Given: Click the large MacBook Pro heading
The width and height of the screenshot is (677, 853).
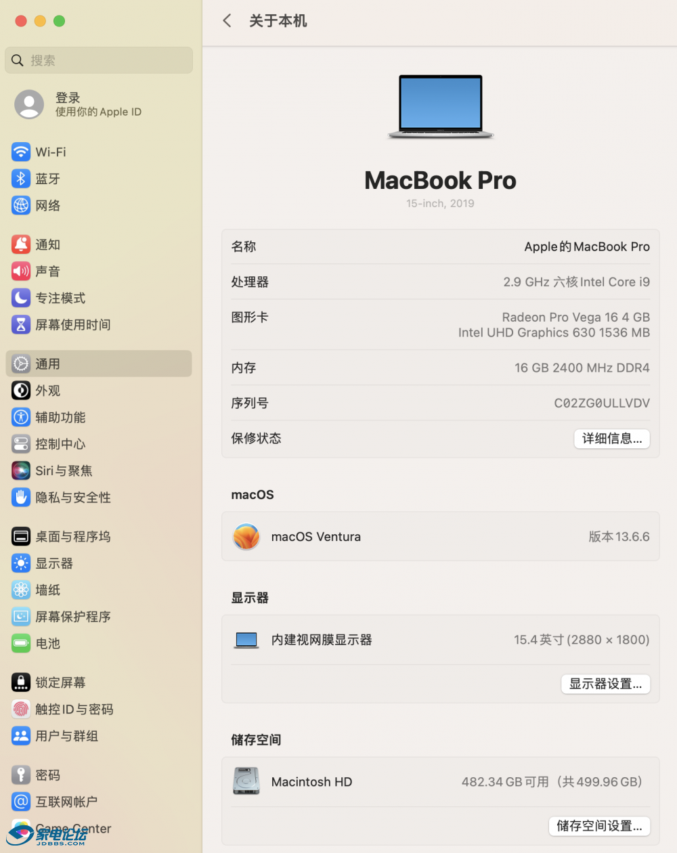Looking at the screenshot, I should 440,180.
